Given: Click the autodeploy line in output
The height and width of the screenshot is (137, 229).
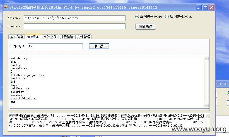Looking at the screenshot, I should point(19,58).
